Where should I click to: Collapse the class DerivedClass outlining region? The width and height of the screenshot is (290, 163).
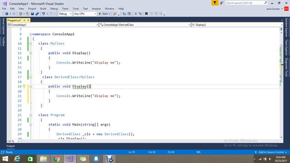[31, 77]
